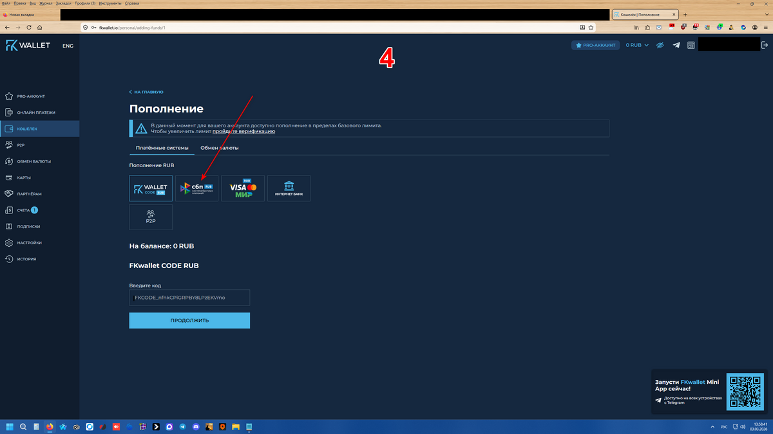
Task: Switch the site language to ENG
Action: click(x=68, y=46)
